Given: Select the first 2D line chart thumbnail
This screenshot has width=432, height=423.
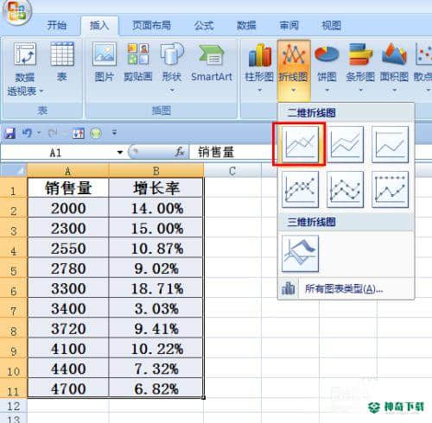Looking at the screenshot, I should (300, 144).
